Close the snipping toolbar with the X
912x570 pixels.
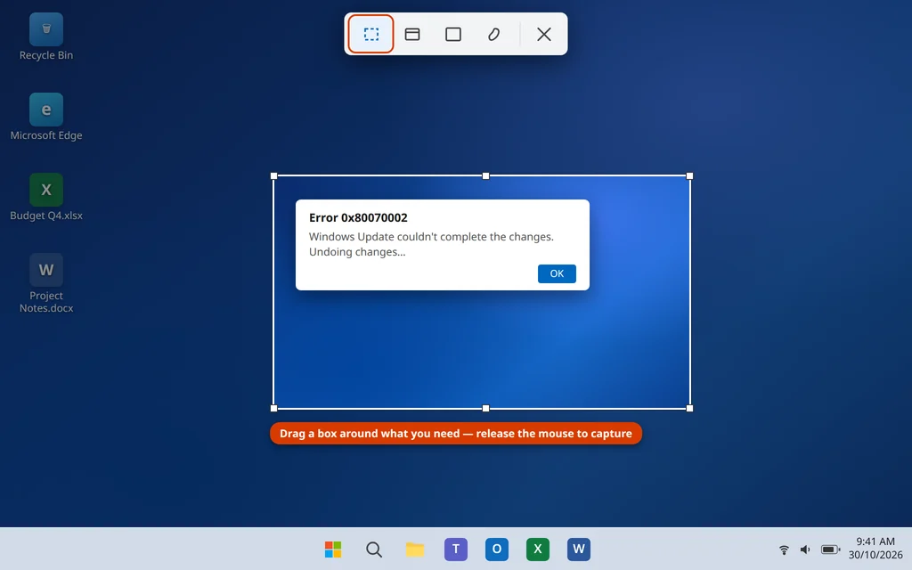(x=544, y=35)
